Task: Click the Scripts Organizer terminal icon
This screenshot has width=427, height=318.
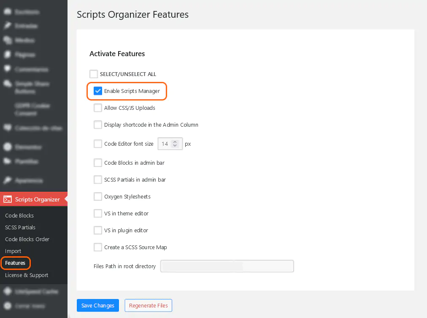Action: point(8,199)
